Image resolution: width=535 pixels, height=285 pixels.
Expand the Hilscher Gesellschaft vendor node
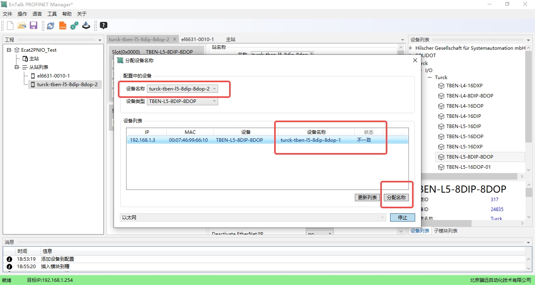411,48
